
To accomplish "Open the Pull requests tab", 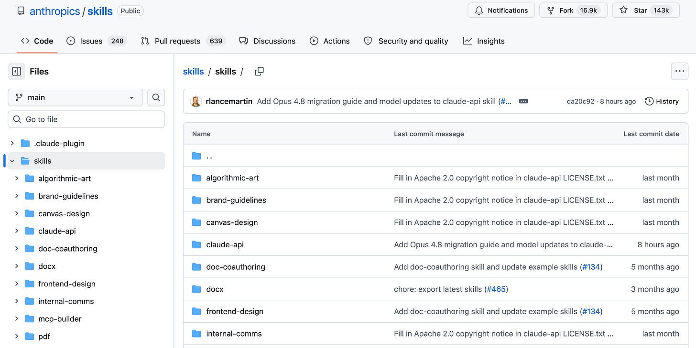I will pos(183,41).
